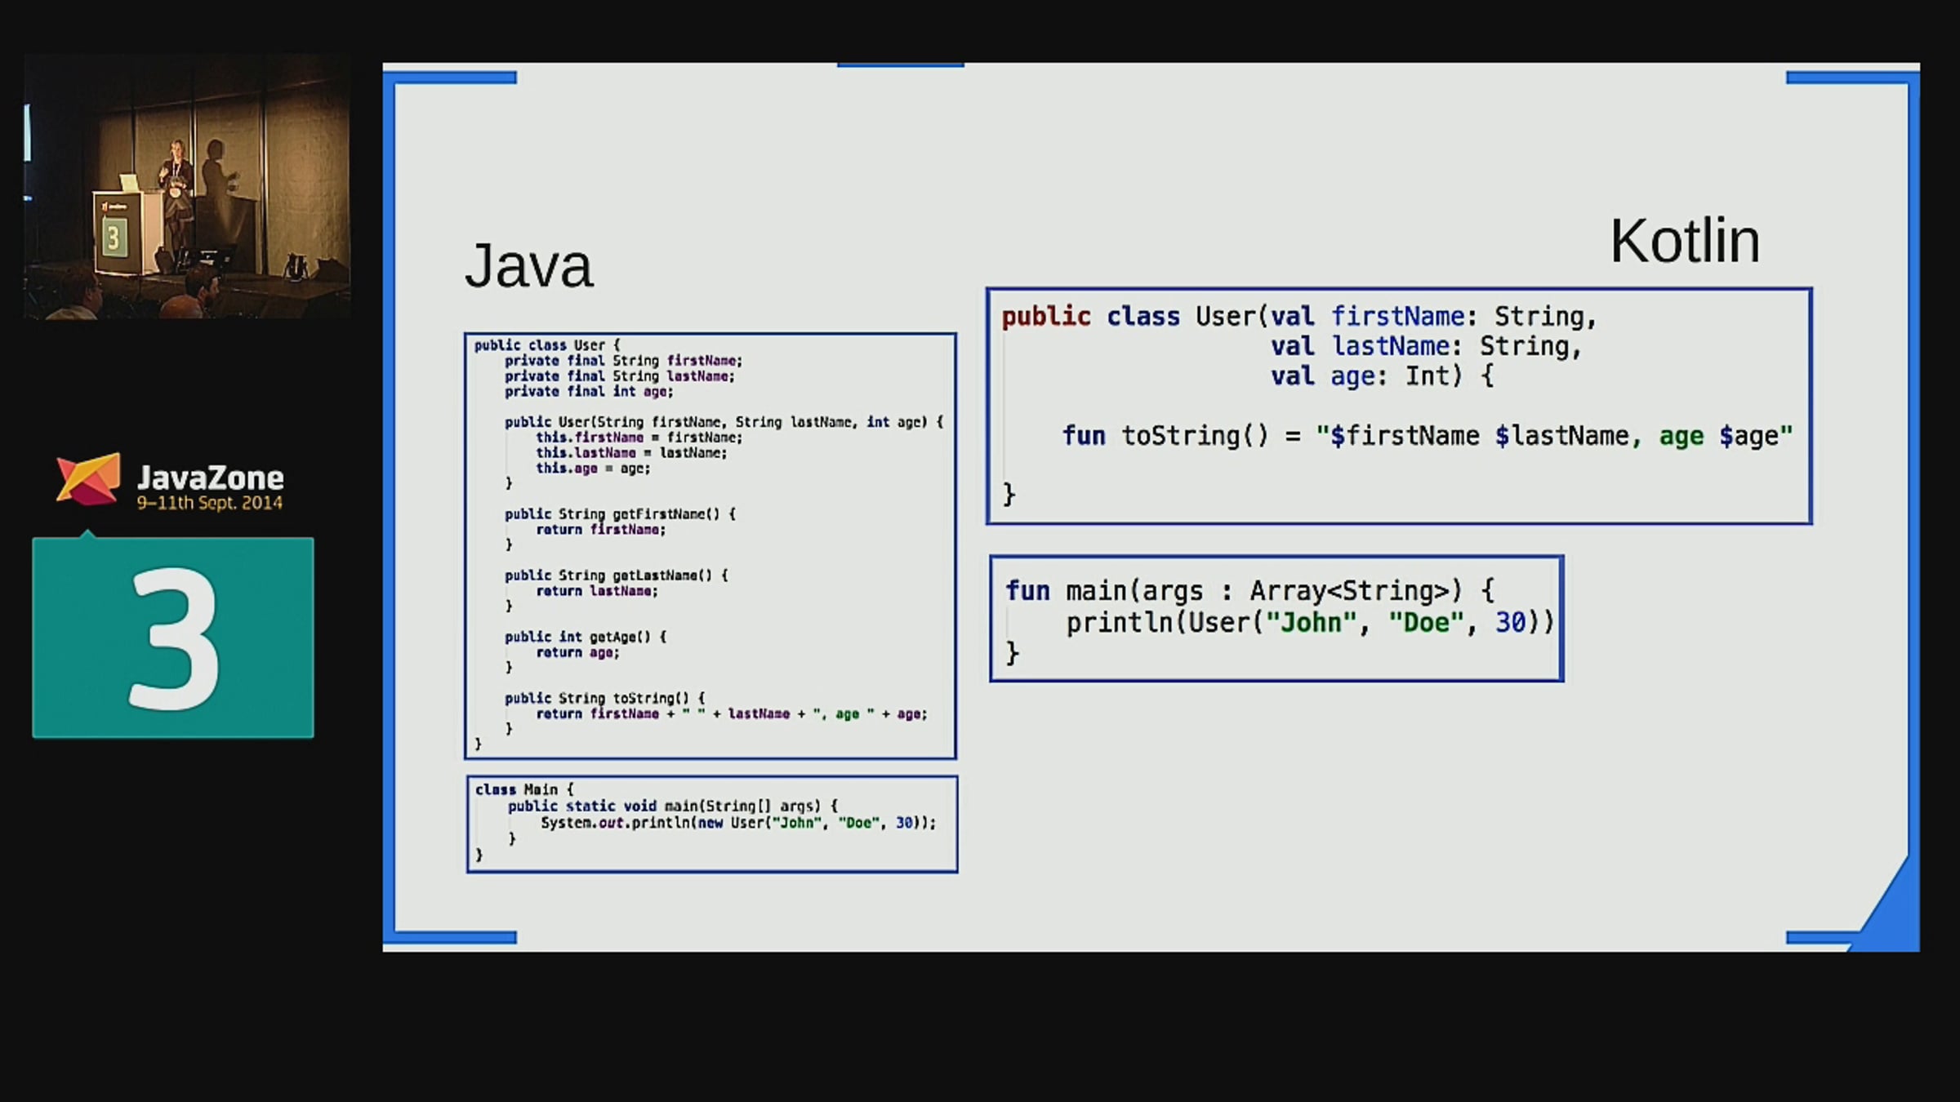Click the Kotlin val lastName: String parameter line
The width and height of the screenshot is (1960, 1102).
tap(1426, 346)
